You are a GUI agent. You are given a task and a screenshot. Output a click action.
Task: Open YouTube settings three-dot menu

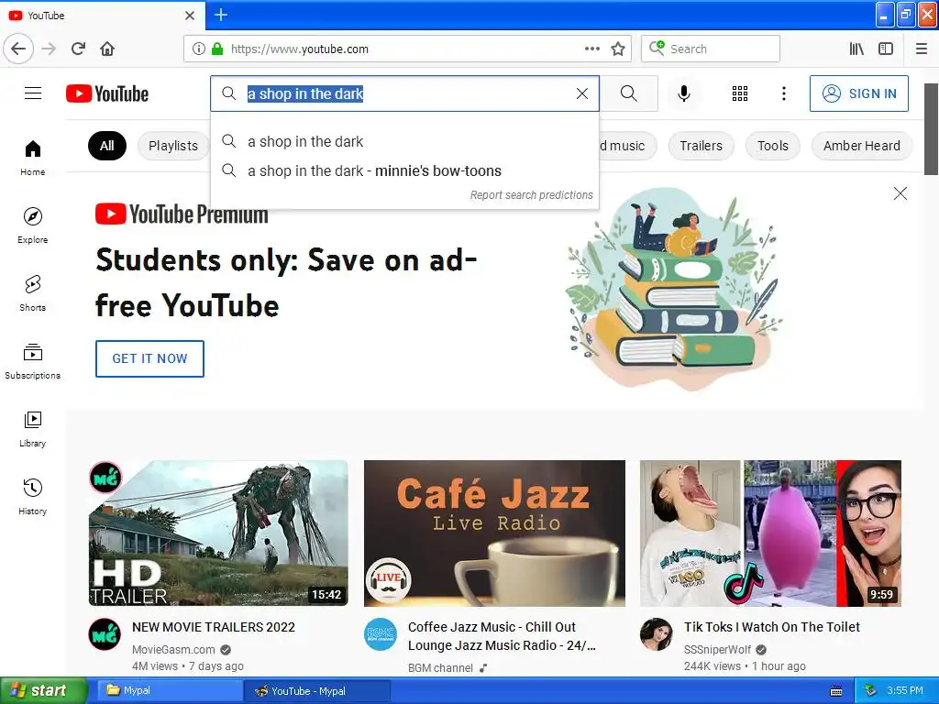click(784, 93)
